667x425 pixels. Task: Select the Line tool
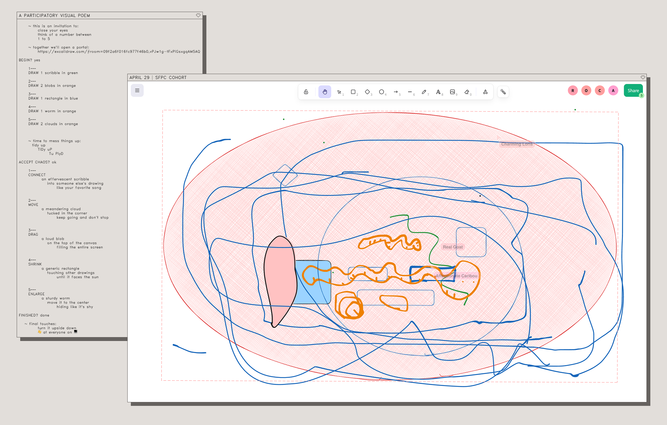point(410,92)
